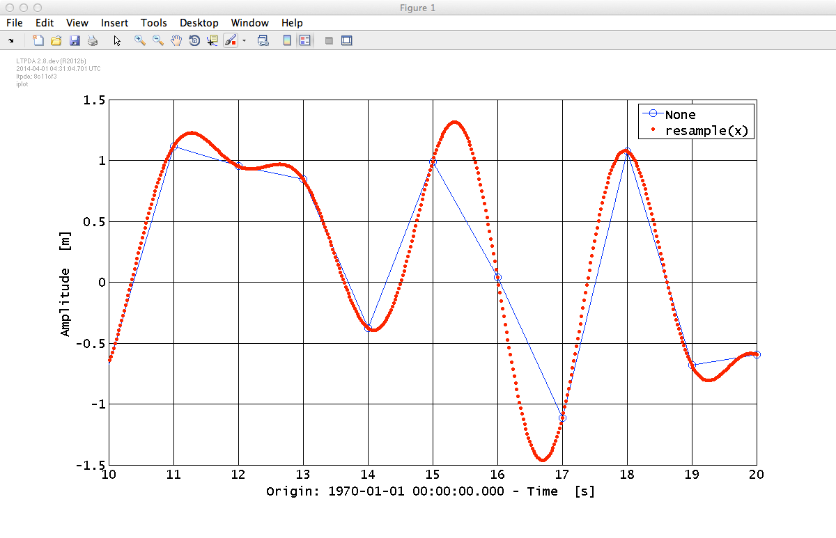This screenshot has height=538, width=836.
Task: Click the Open File folder icon
Action: [x=56, y=41]
